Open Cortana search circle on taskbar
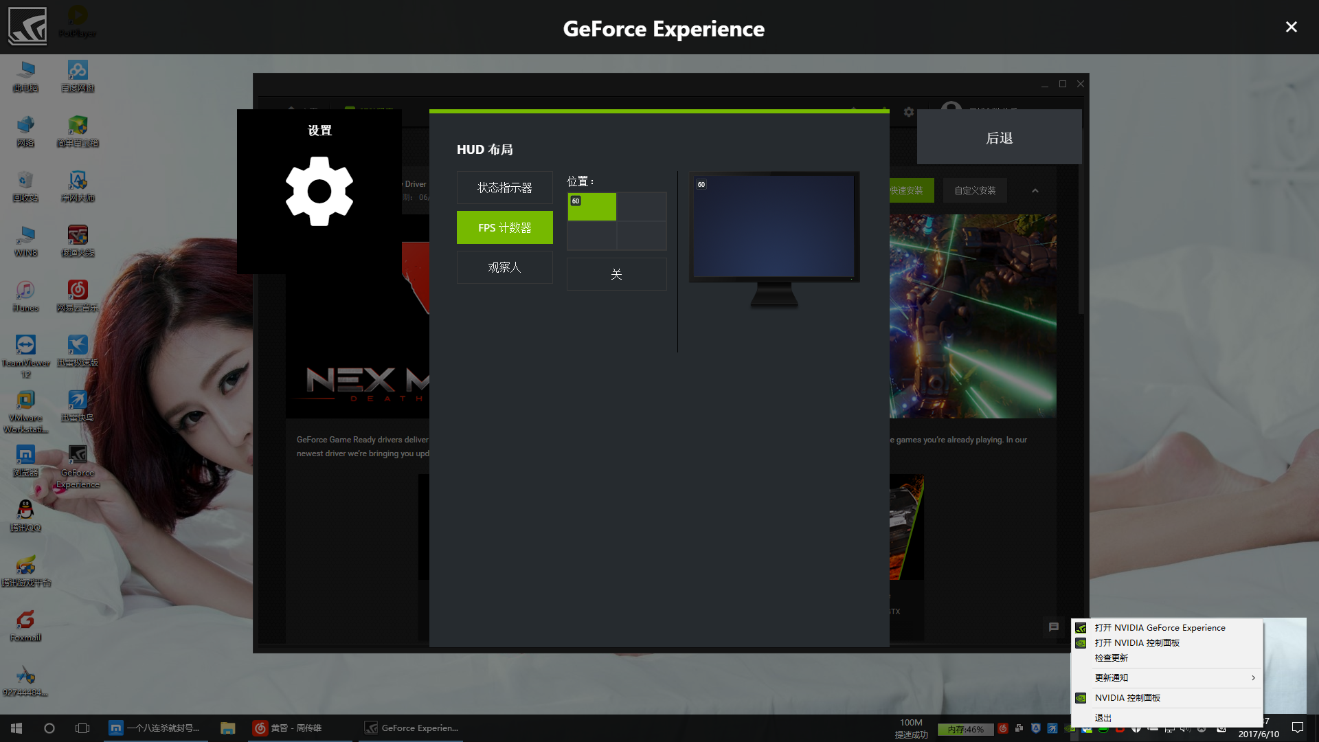This screenshot has height=742, width=1319. pyautogui.click(x=49, y=728)
